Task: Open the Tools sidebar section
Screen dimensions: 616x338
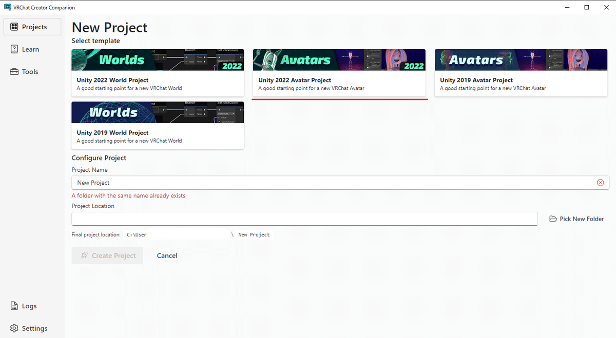Action: click(x=32, y=72)
